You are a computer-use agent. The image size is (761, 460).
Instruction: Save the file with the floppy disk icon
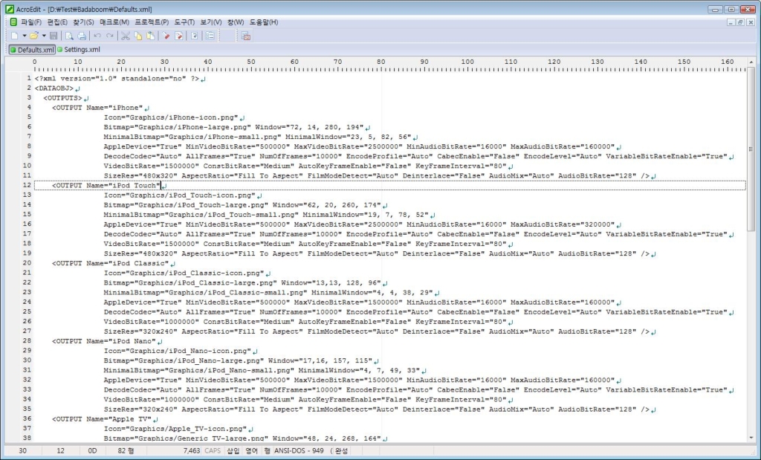[54, 36]
